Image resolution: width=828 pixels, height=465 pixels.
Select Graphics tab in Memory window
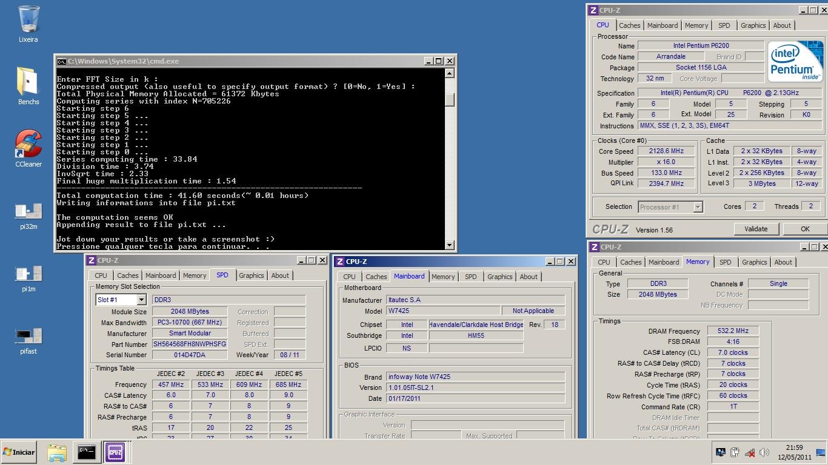click(x=755, y=262)
